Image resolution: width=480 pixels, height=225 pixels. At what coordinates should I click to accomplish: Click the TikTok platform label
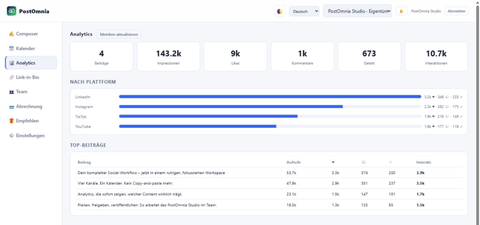[x=81, y=117]
